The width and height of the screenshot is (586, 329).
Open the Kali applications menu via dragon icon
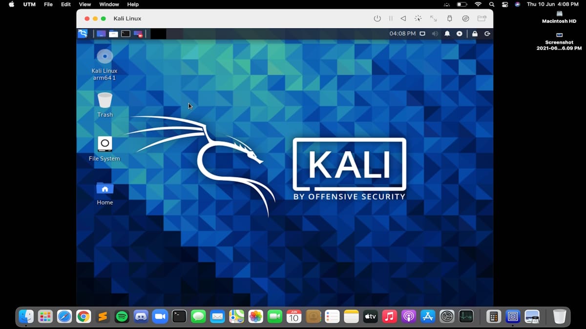coord(83,34)
